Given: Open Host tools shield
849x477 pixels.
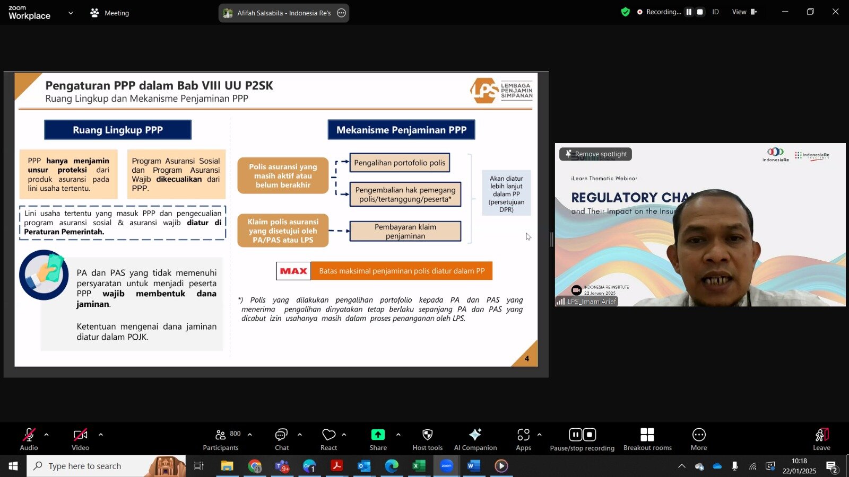Looking at the screenshot, I should click(427, 439).
